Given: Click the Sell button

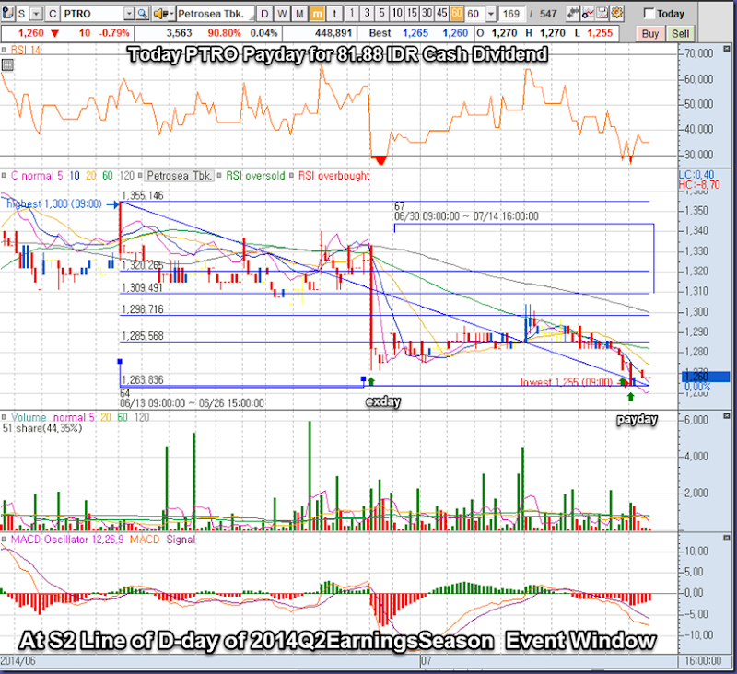Looking at the screenshot, I should (x=680, y=34).
